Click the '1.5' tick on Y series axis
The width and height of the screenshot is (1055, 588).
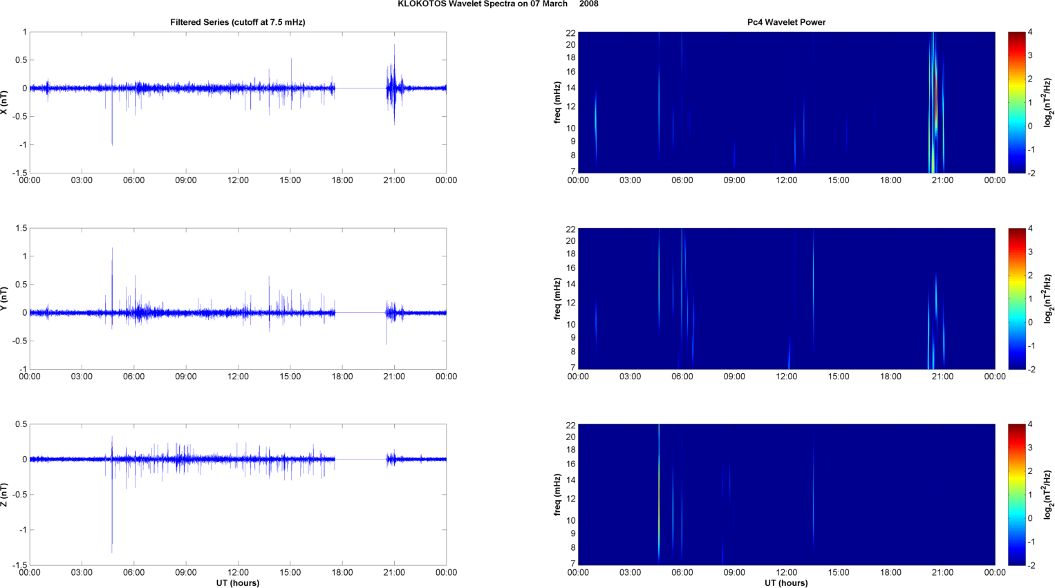click(21, 228)
